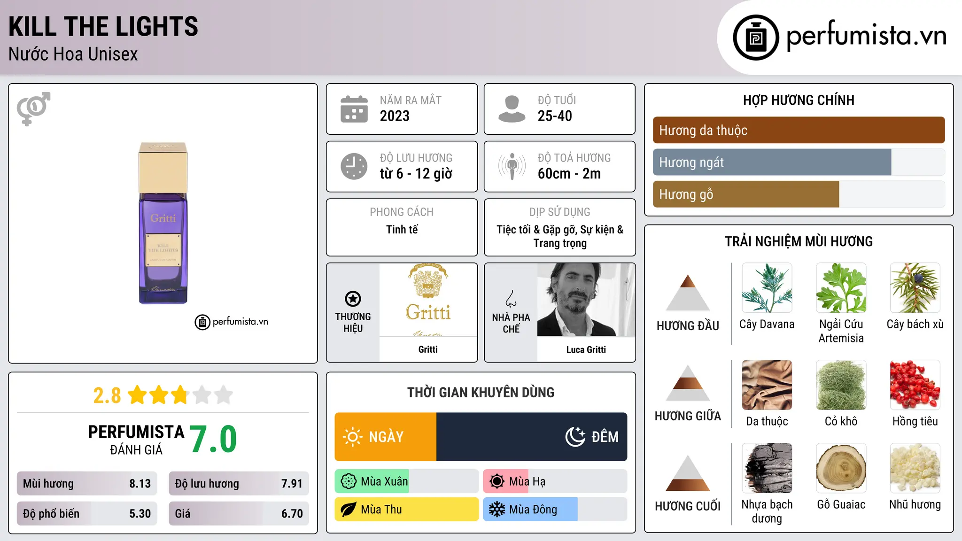Click the Hương cuối pyramid icon
The height and width of the screenshot is (541, 962).
[x=688, y=473]
